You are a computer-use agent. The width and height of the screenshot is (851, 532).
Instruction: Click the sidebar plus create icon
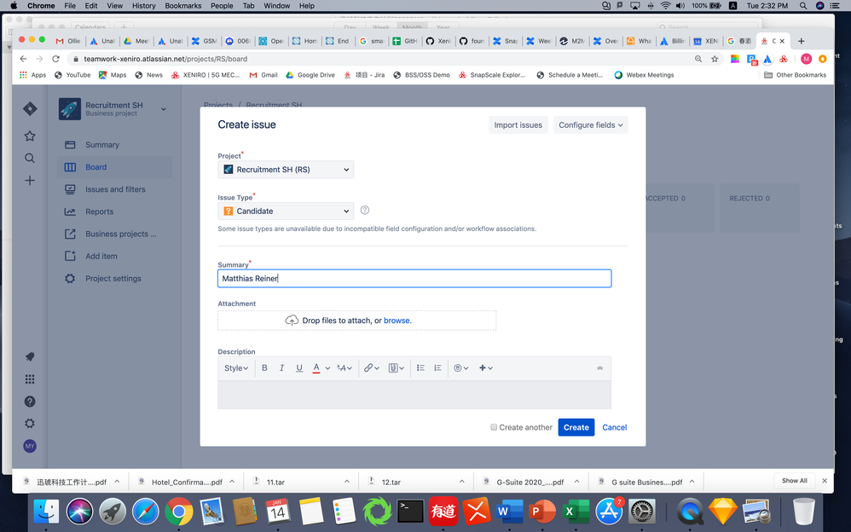coord(30,180)
